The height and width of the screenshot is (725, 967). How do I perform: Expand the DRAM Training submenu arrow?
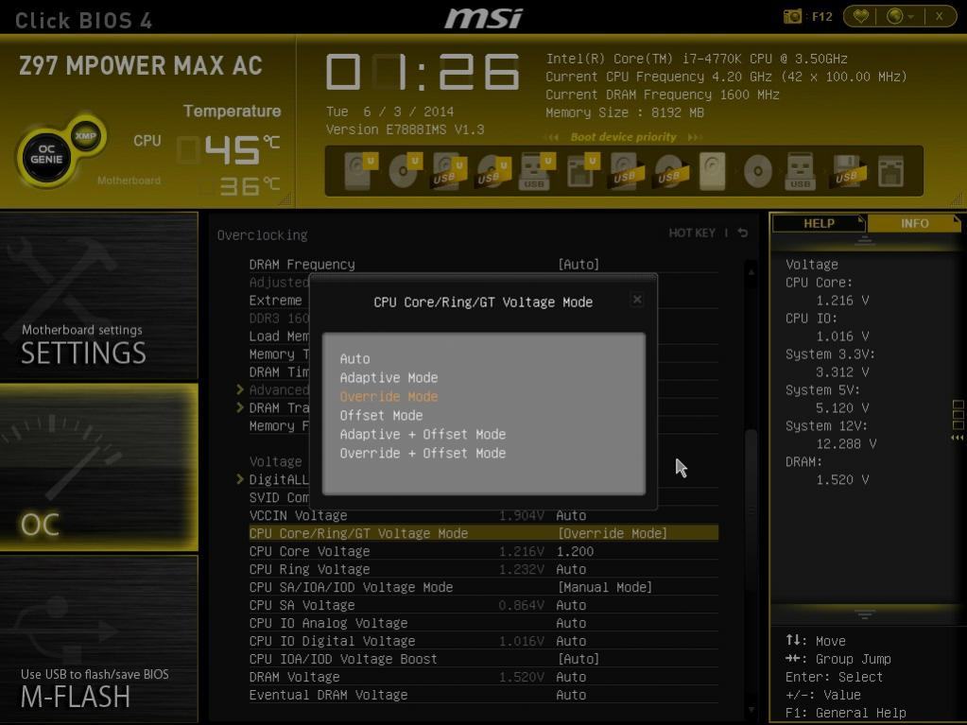240,407
